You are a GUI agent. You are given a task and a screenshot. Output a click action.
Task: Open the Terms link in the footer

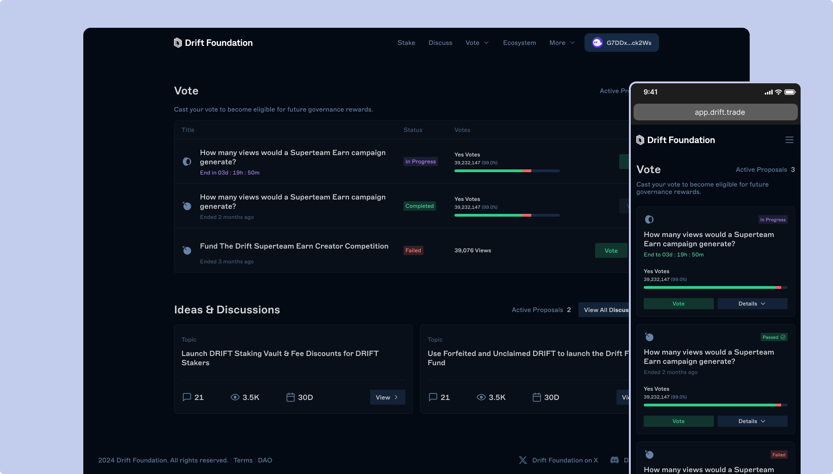coord(243,460)
